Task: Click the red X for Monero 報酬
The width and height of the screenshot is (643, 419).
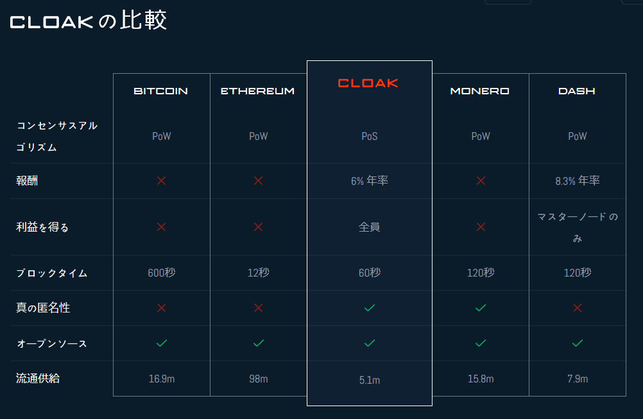Action: click(x=481, y=181)
